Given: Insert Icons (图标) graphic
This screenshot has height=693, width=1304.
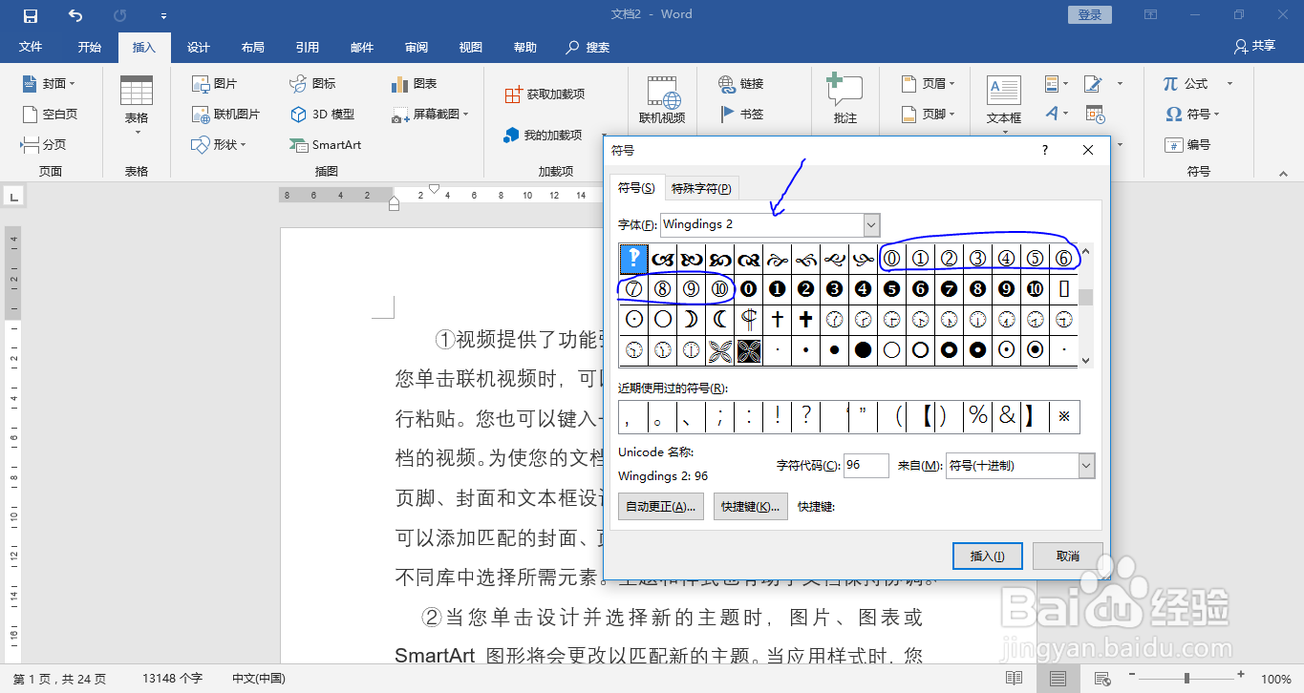Looking at the screenshot, I should [313, 84].
